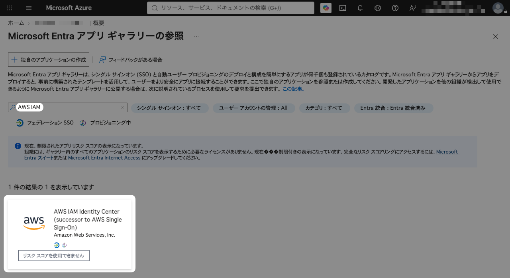Click Microsoft Azure logo text
510x278 pixels.
pos(69,8)
